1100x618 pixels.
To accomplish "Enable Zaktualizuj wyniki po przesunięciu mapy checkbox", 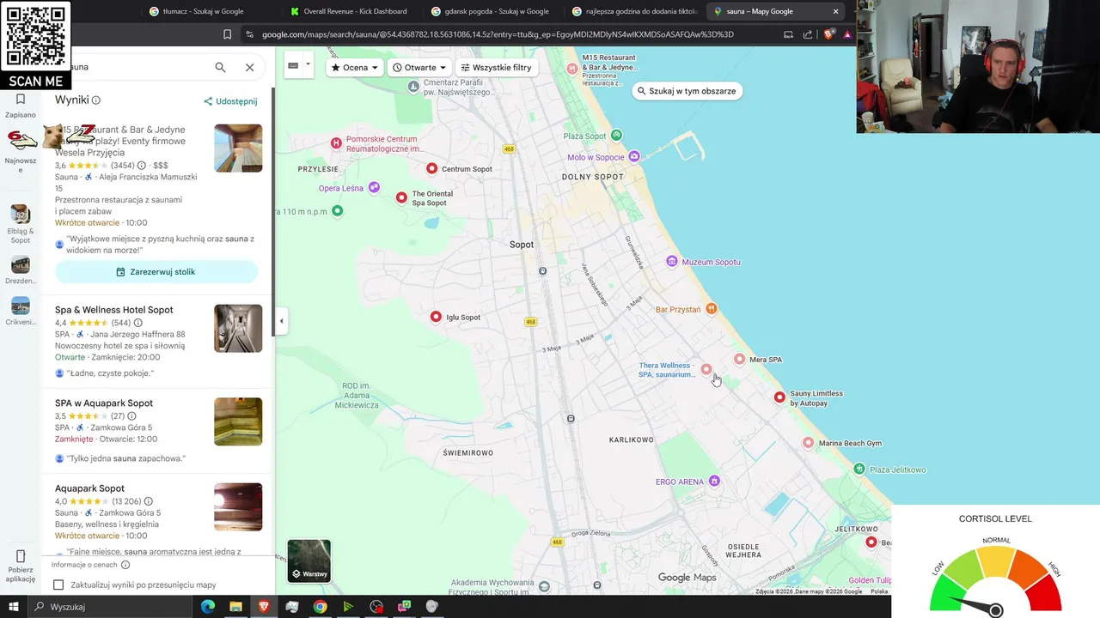I will tap(58, 585).
